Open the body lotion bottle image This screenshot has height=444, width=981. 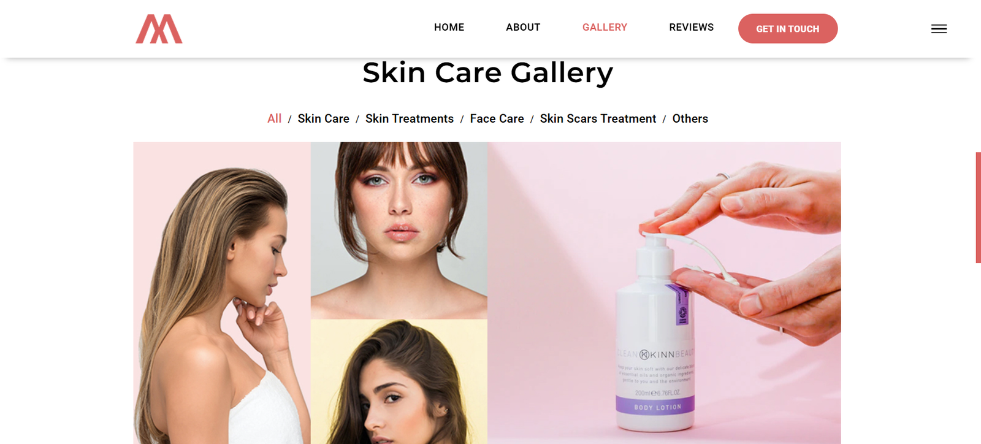(665, 293)
